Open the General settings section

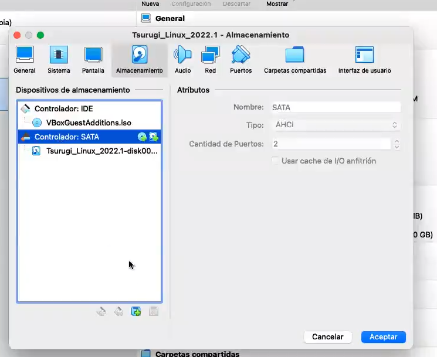click(25, 60)
